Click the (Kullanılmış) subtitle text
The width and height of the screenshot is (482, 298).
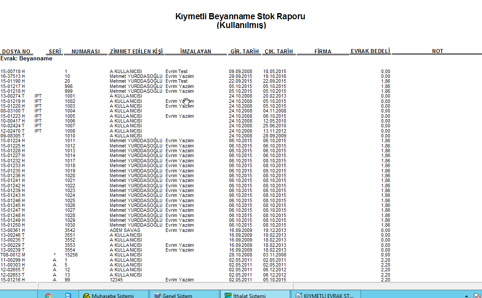click(x=241, y=25)
